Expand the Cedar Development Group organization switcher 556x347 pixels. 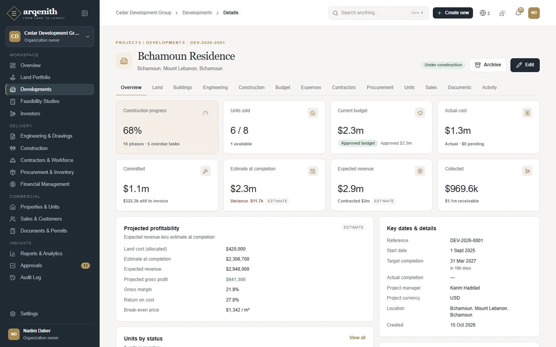[x=50, y=37]
